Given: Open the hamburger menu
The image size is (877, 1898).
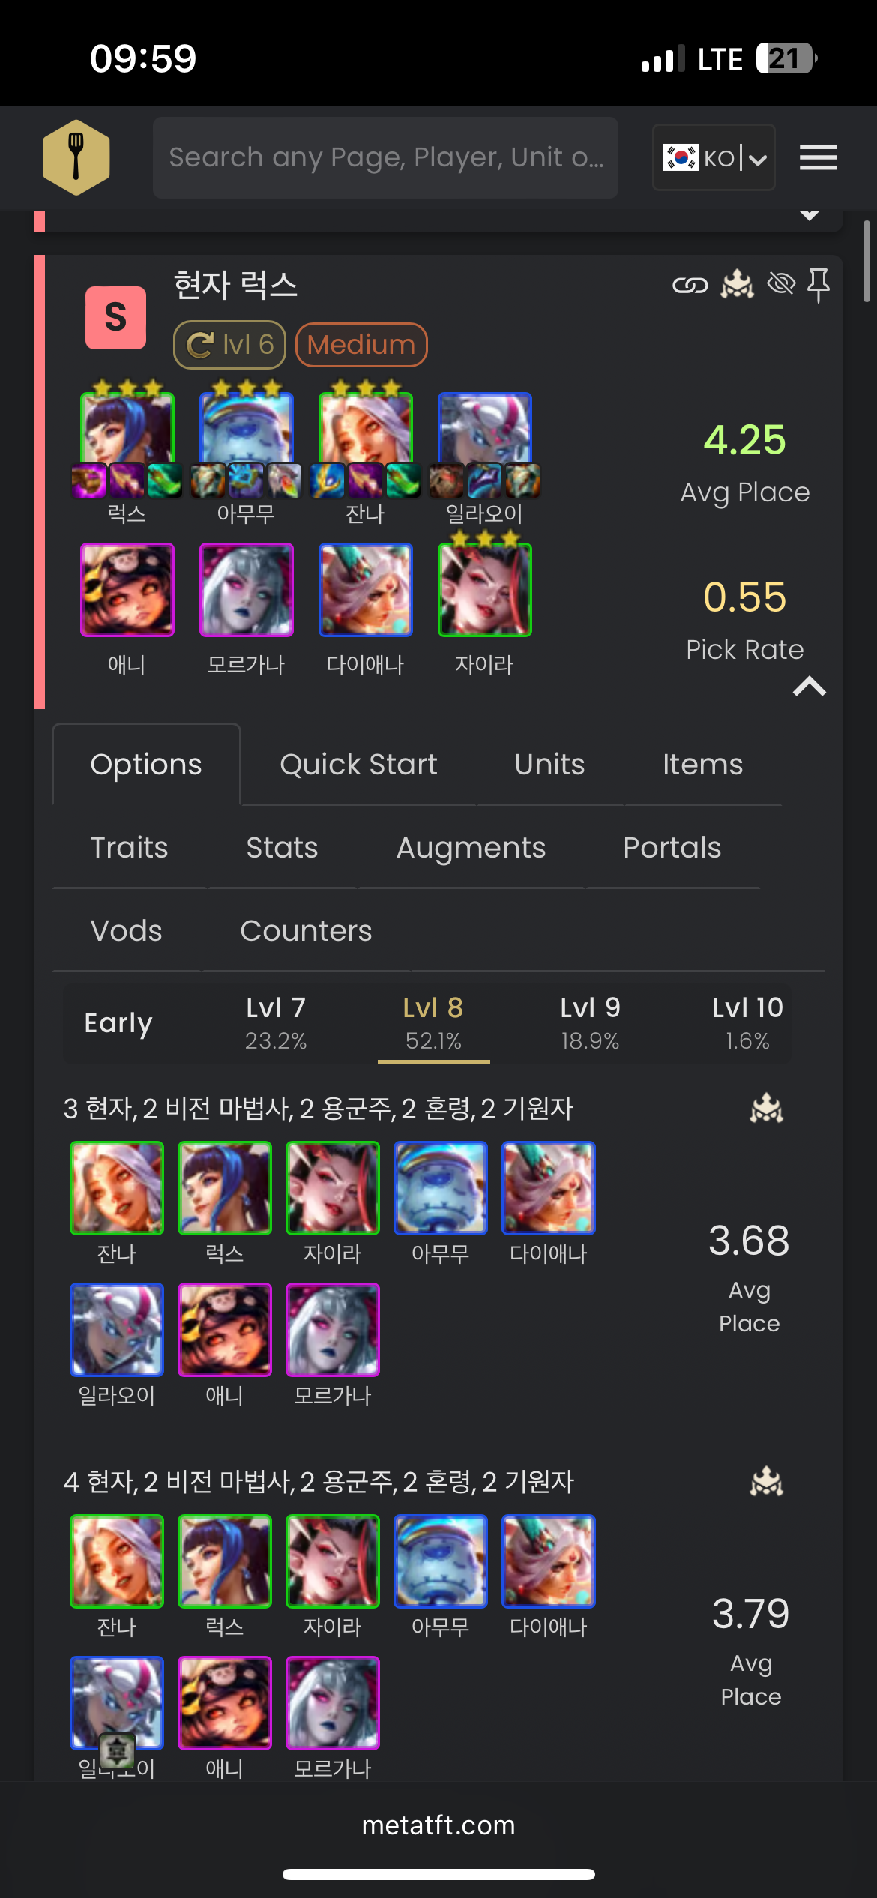Looking at the screenshot, I should pyautogui.click(x=818, y=157).
